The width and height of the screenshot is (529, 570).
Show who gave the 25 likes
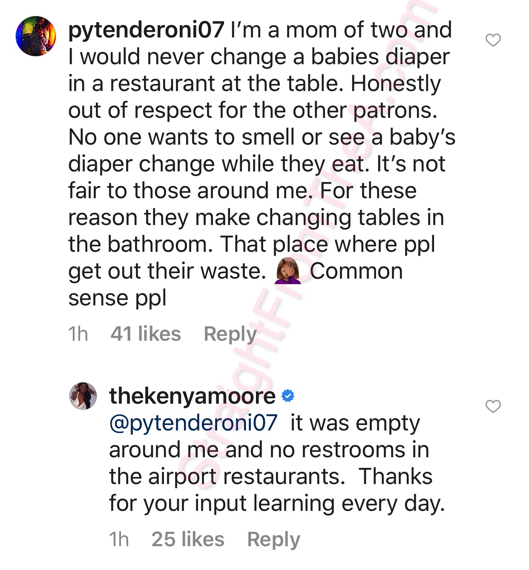(x=188, y=539)
